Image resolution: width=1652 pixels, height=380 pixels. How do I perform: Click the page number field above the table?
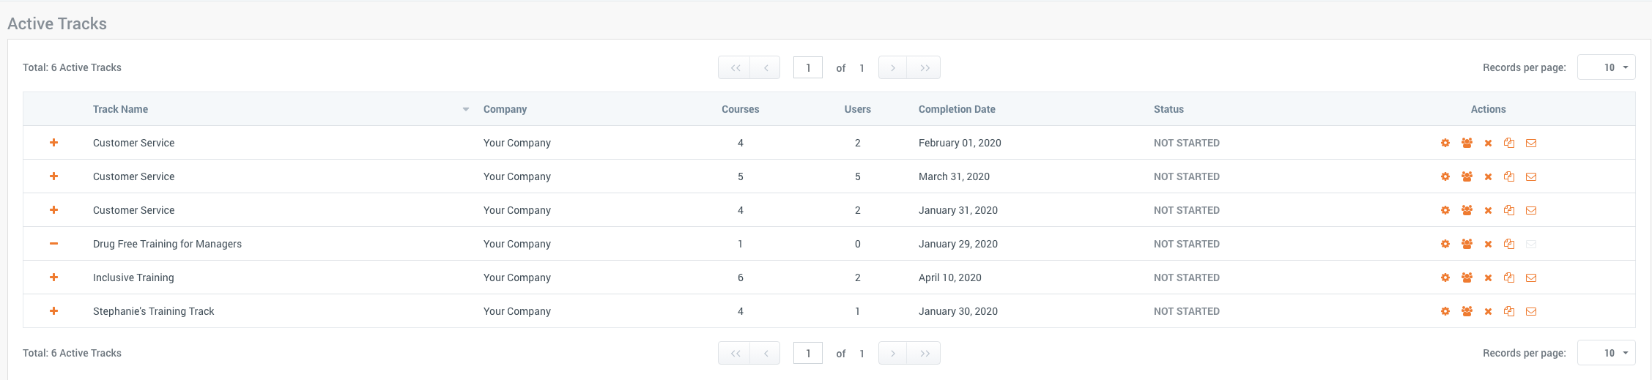pyautogui.click(x=807, y=67)
